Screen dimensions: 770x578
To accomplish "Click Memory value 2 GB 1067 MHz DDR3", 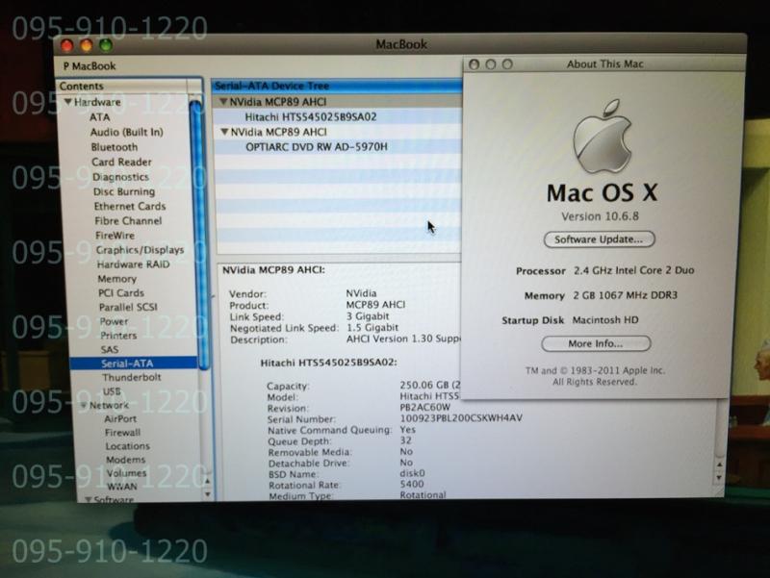I will coord(625,295).
